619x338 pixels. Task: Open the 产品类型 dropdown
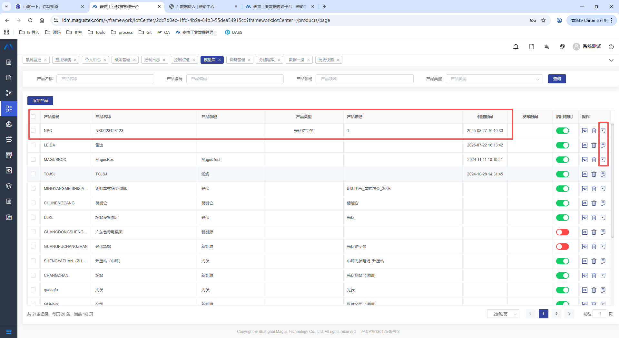494,79
